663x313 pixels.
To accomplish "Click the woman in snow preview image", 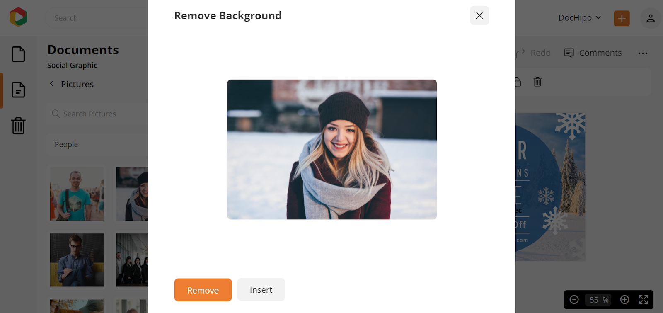I will 332,149.
